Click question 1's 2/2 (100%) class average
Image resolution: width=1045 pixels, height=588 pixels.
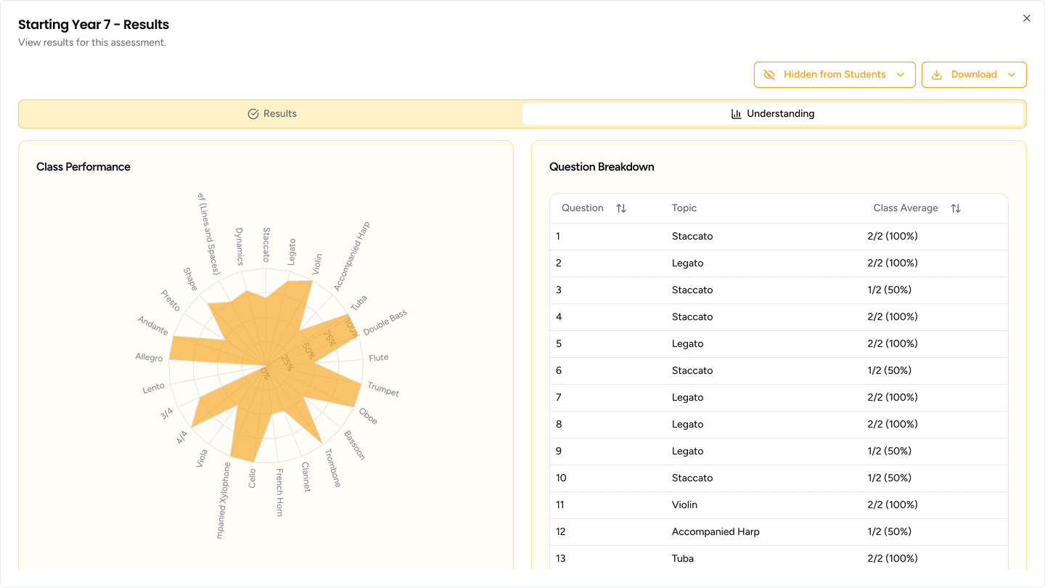893,236
